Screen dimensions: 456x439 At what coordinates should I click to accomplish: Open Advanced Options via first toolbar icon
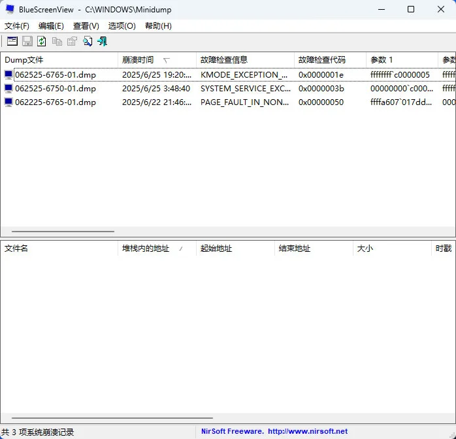pos(12,42)
